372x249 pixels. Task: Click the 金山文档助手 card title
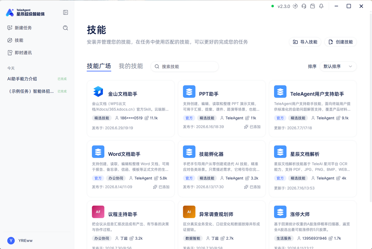coord(123,94)
